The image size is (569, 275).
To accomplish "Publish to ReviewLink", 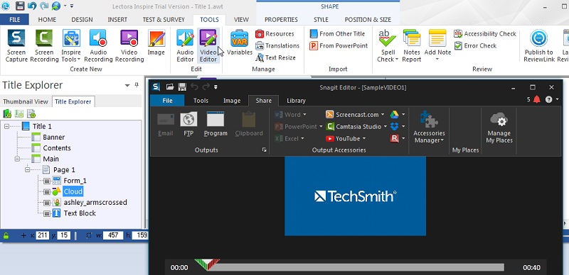I will click(539, 45).
